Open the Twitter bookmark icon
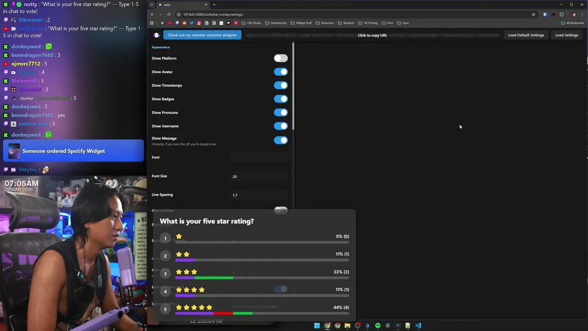The height and width of the screenshot is (331, 588). (x=192, y=23)
